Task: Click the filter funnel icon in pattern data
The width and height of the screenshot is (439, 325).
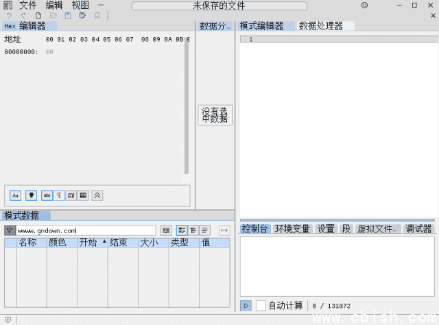Action: 10,230
